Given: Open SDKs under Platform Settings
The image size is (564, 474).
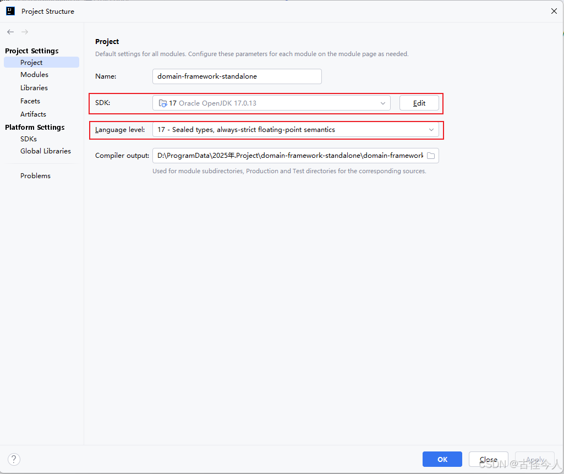Looking at the screenshot, I should point(28,139).
